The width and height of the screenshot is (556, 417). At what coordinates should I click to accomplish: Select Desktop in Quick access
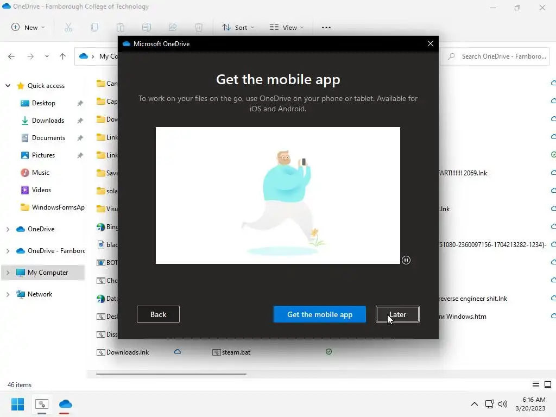click(43, 103)
